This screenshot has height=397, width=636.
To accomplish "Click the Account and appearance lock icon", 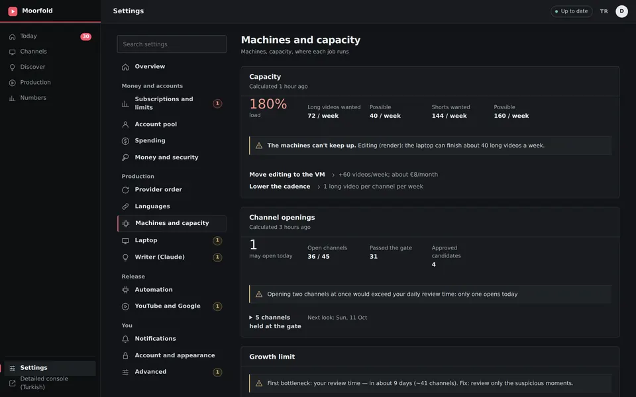I will [x=125, y=356].
